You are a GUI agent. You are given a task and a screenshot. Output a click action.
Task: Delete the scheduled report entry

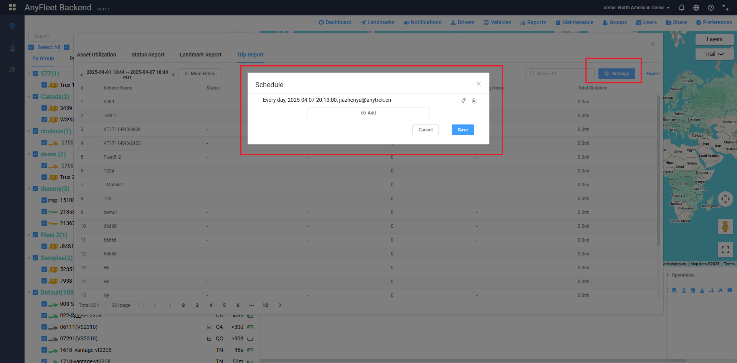[x=474, y=101]
